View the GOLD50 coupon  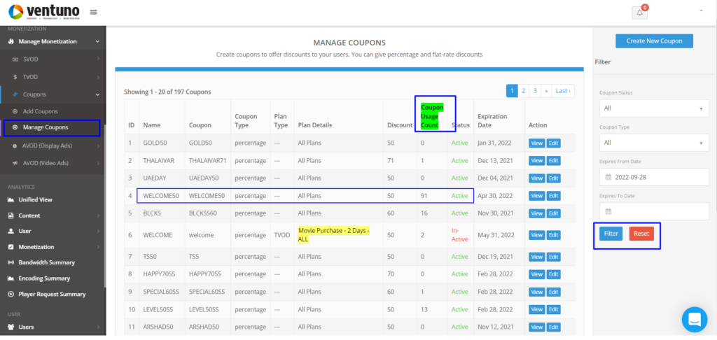point(537,143)
